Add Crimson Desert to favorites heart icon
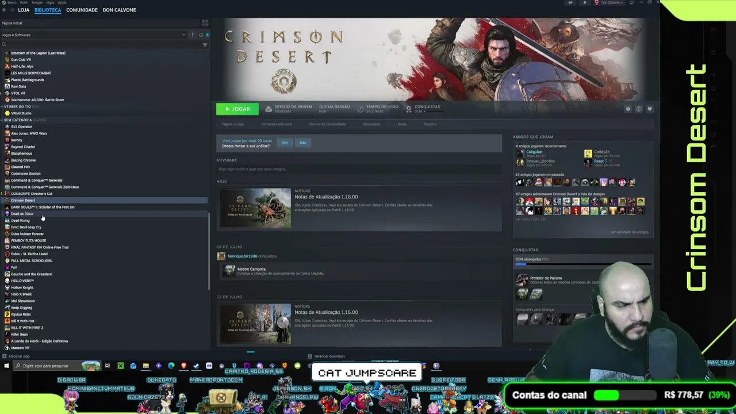Viewport: 736px width, 414px height. 650,109
